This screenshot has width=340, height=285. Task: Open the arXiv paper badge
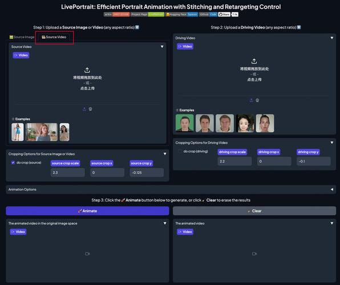(x=116, y=14)
